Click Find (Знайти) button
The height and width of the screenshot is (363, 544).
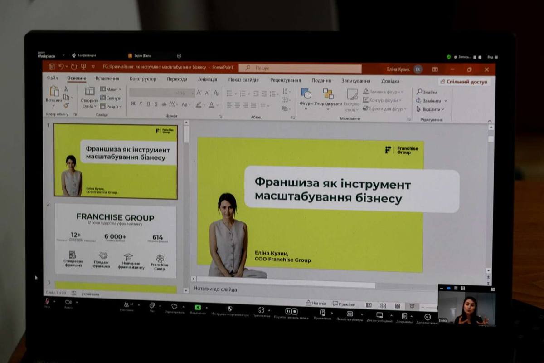(x=427, y=92)
